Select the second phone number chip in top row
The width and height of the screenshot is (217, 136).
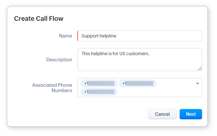click(x=137, y=83)
